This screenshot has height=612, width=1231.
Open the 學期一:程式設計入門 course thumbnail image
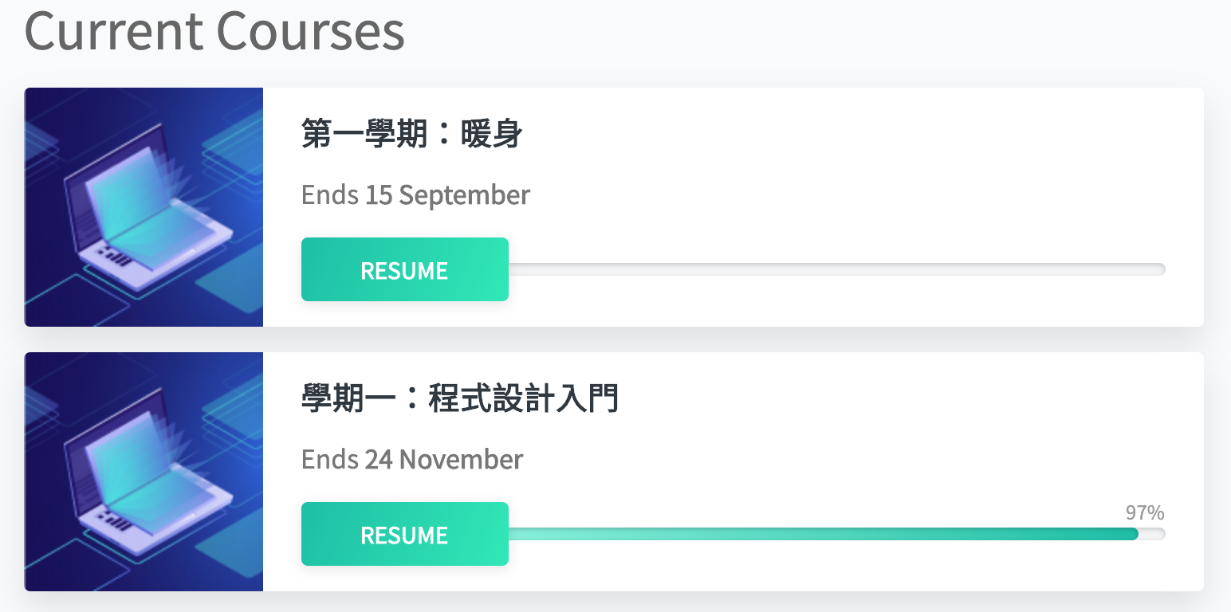pyautogui.click(x=144, y=472)
